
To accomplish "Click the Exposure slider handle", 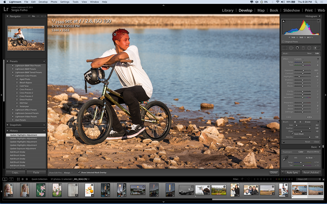I will (x=303, y=71).
